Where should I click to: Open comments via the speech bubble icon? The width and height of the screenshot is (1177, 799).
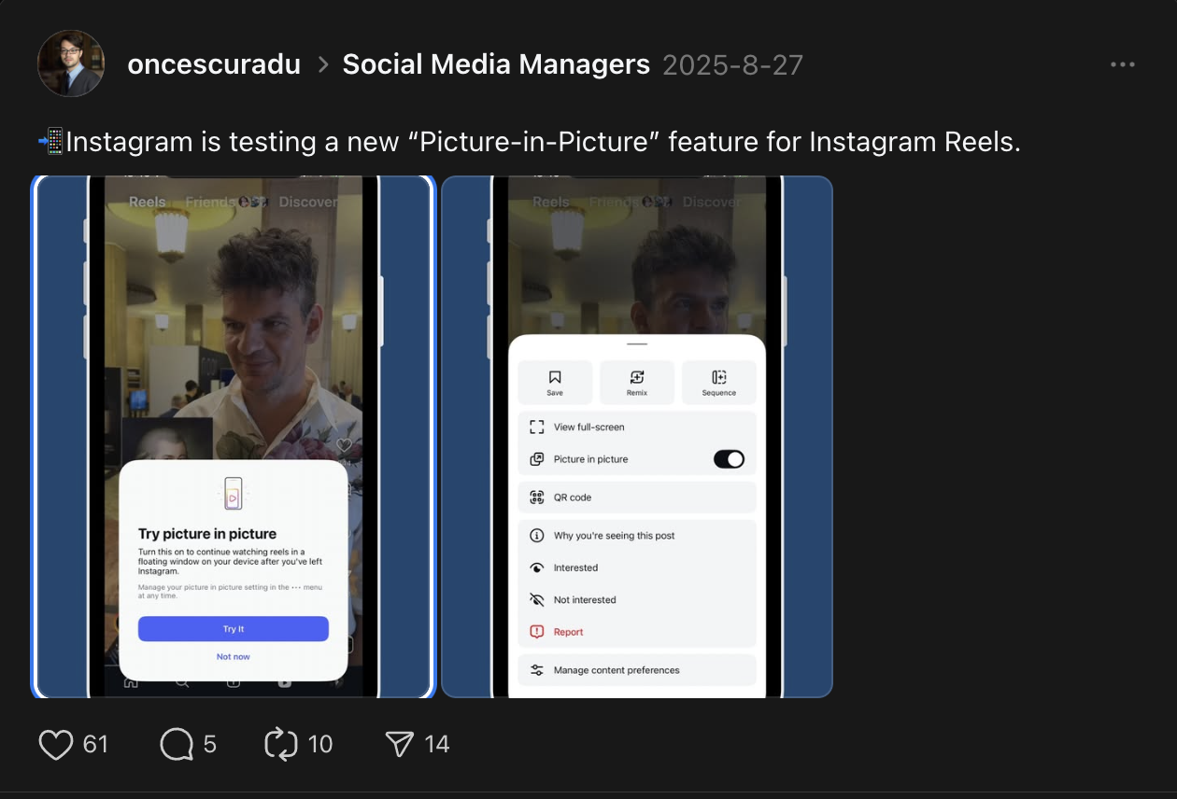[x=177, y=744]
